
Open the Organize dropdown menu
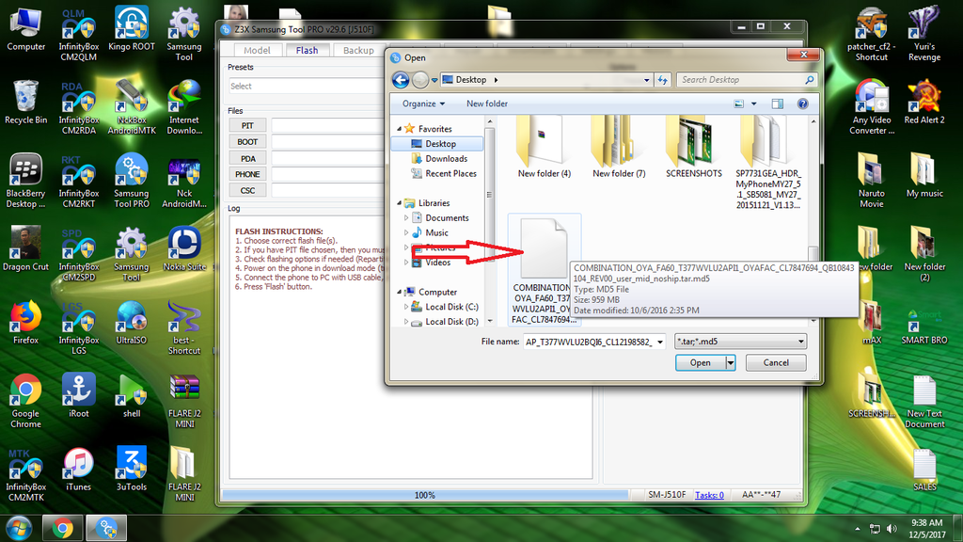click(423, 104)
